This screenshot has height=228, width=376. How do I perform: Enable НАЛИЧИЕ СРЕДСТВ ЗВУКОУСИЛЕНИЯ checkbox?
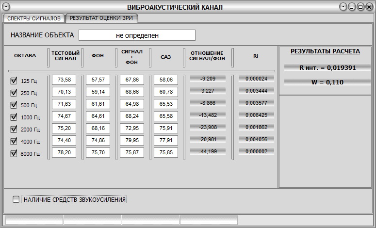16,199
